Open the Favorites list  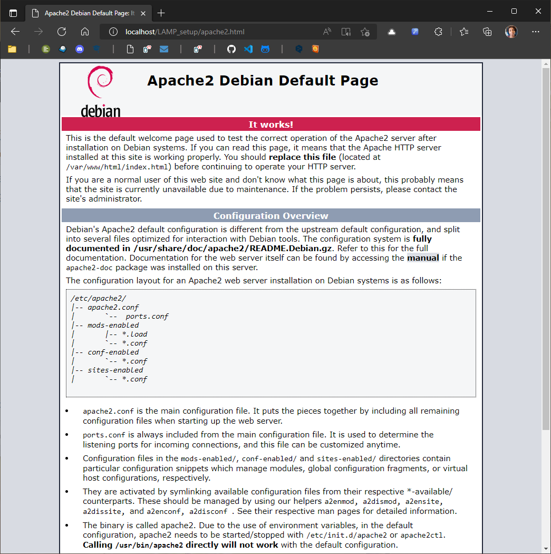464,32
